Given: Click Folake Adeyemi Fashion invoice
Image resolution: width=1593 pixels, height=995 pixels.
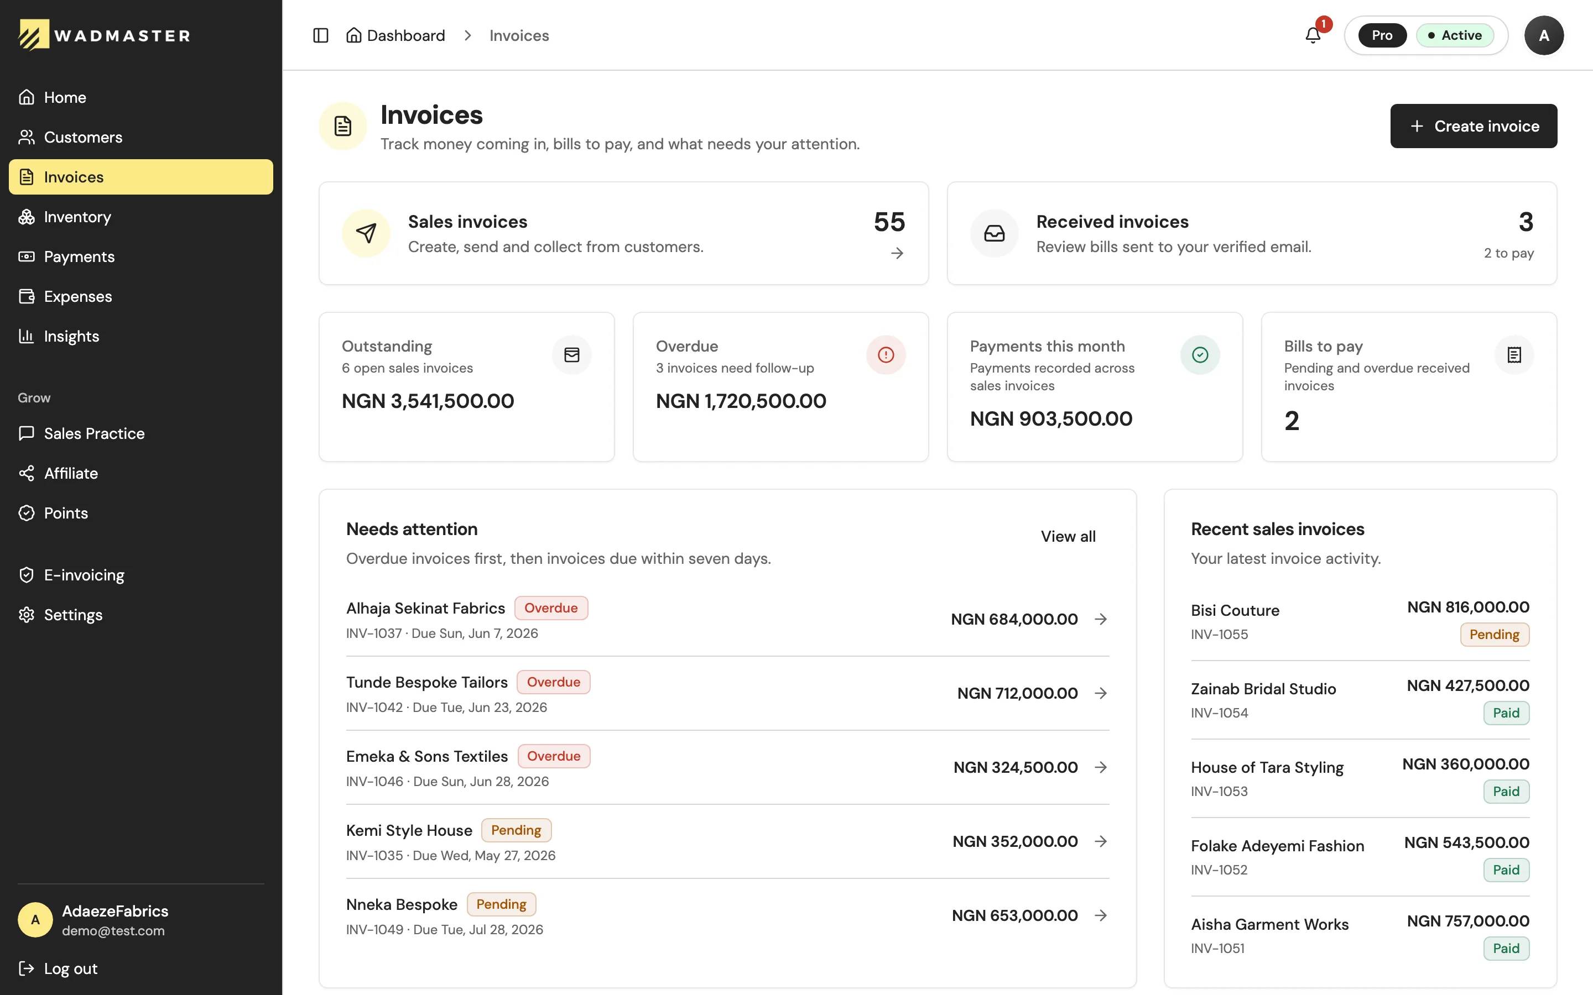Looking at the screenshot, I should pyautogui.click(x=1360, y=857).
